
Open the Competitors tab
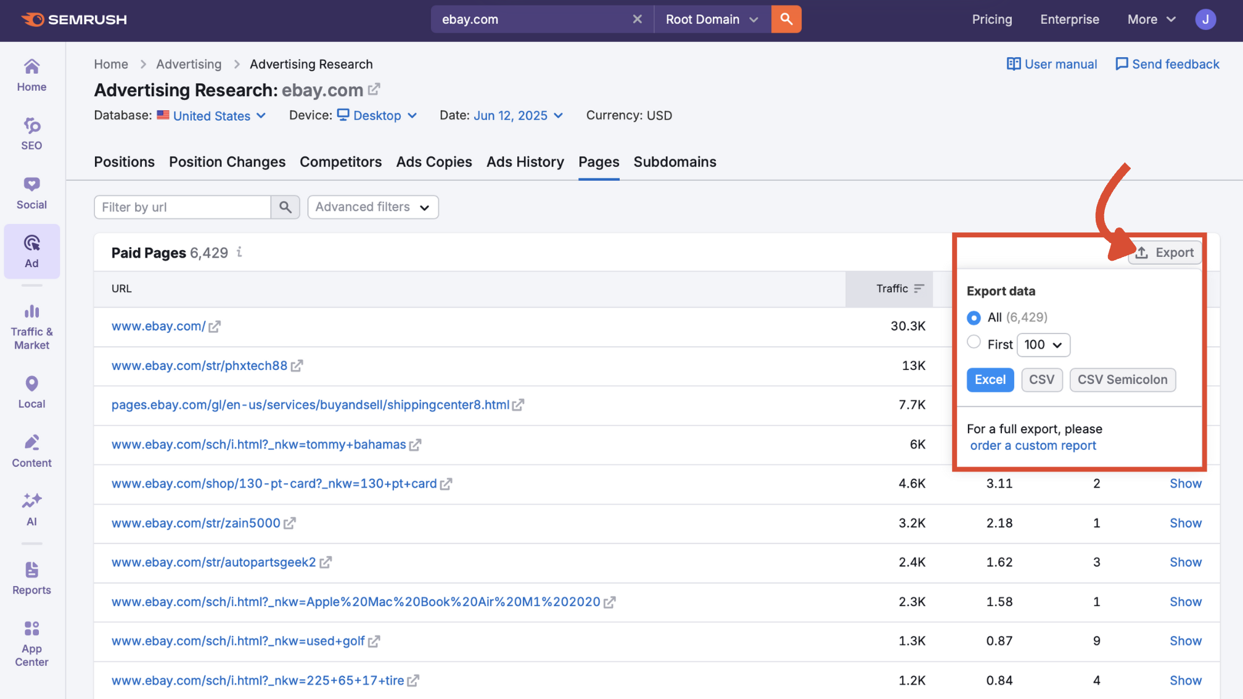tap(340, 162)
